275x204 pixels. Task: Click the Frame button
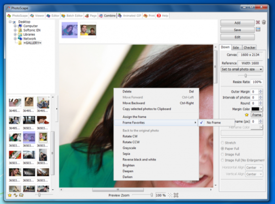click(257, 115)
